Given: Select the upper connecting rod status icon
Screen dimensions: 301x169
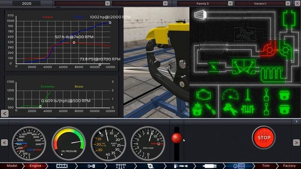Looking at the screenshot, I should (x=266, y=95).
